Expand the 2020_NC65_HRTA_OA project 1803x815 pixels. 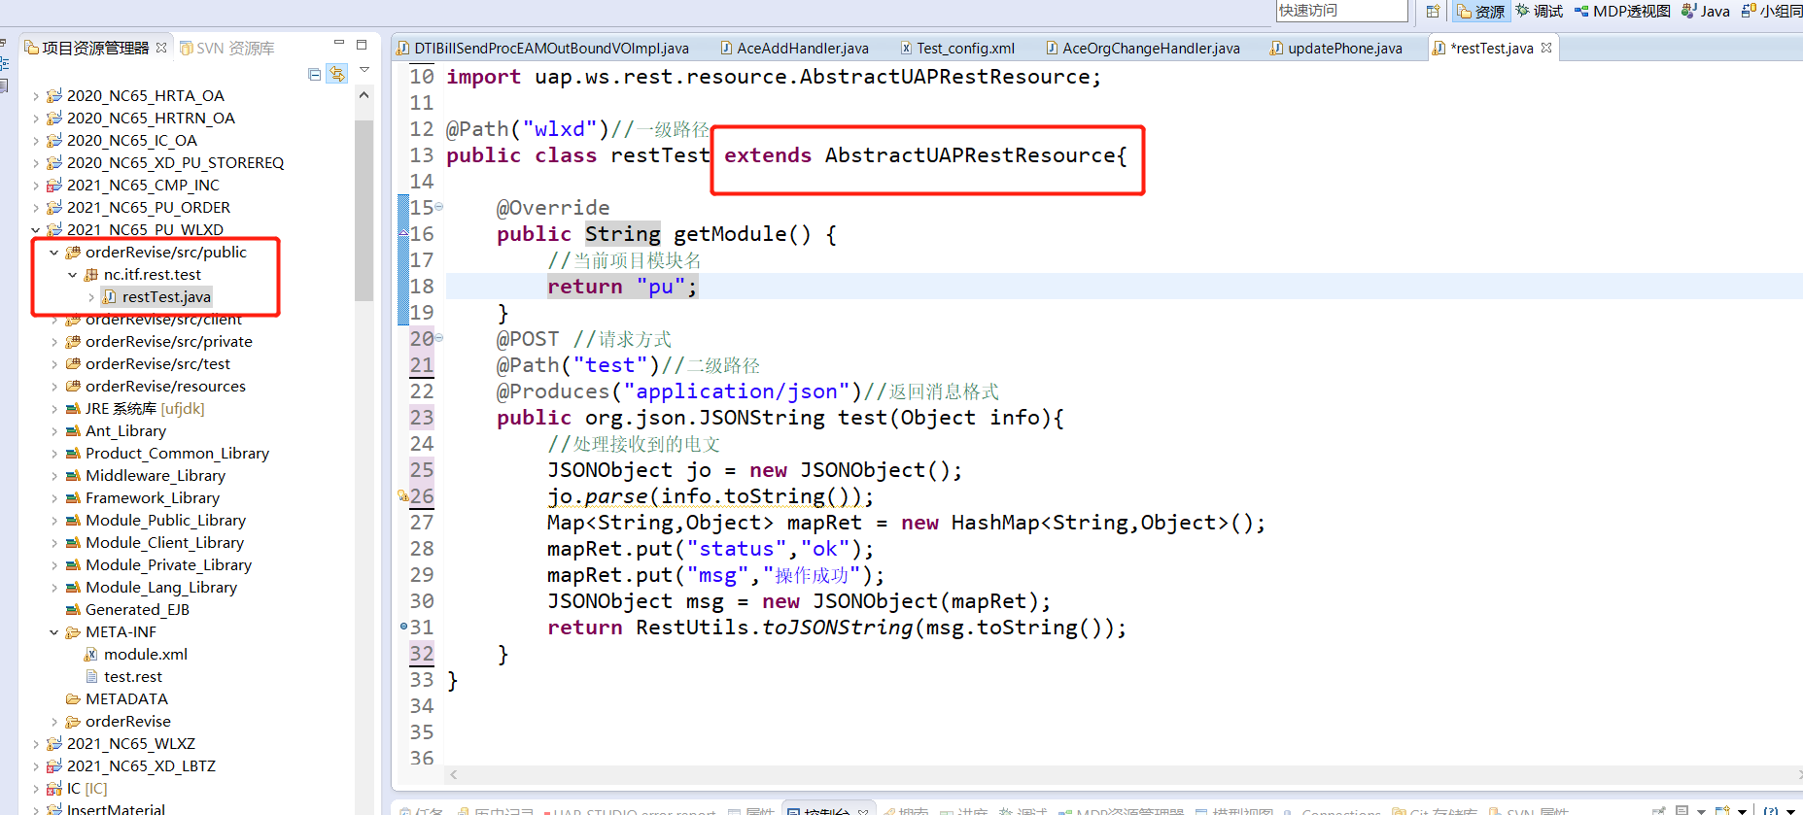(36, 96)
